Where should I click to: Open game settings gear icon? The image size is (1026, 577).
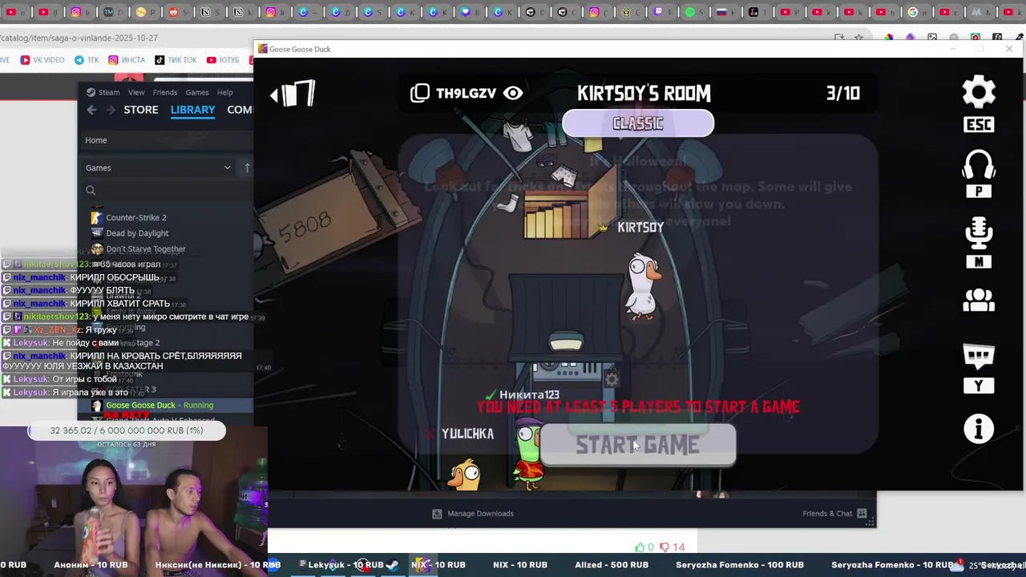(979, 93)
